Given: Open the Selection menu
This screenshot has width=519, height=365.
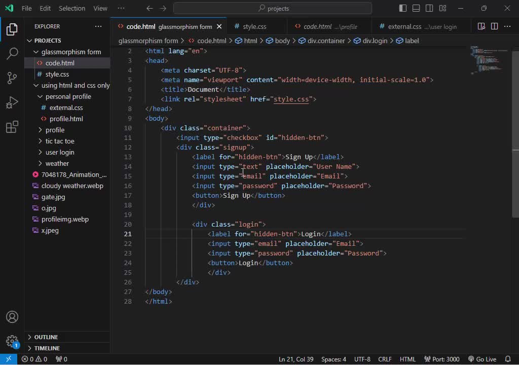Looking at the screenshot, I should [72, 8].
